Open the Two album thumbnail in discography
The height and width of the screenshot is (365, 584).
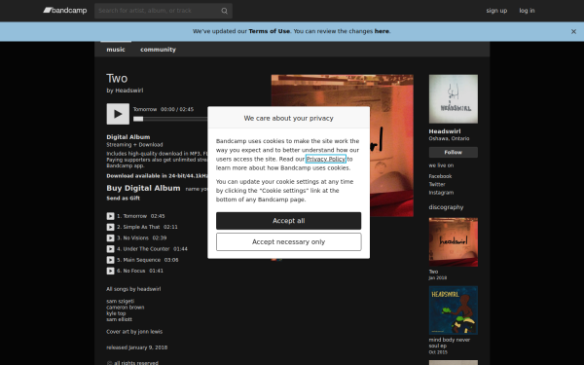[x=454, y=242]
